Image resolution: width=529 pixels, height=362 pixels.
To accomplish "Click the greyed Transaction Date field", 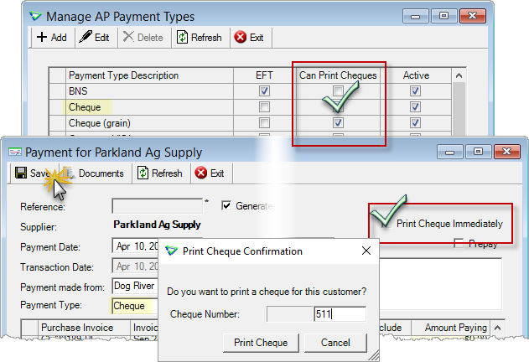I will click(135, 266).
